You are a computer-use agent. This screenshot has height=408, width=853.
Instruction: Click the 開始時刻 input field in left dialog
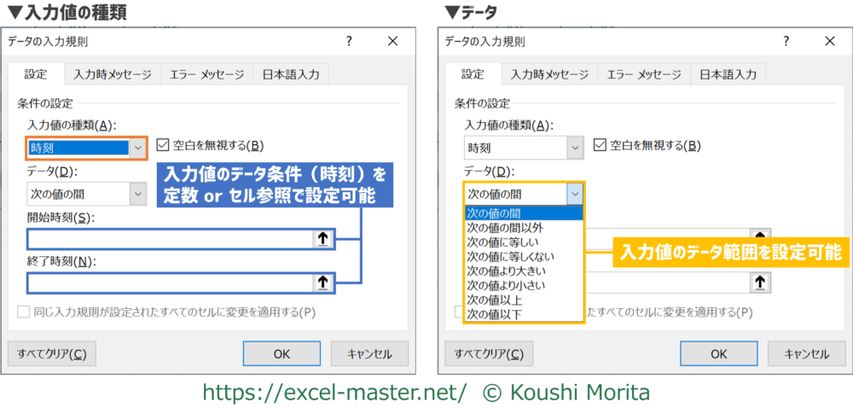click(170, 239)
